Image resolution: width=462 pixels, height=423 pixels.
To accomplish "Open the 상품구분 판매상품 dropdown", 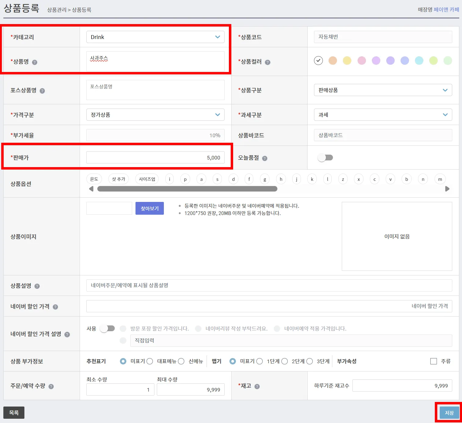I will 383,90.
